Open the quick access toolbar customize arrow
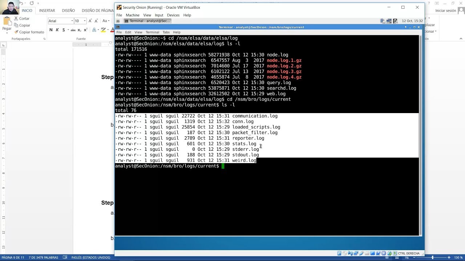The height and width of the screenshot is (261, 465). [38, 3]
